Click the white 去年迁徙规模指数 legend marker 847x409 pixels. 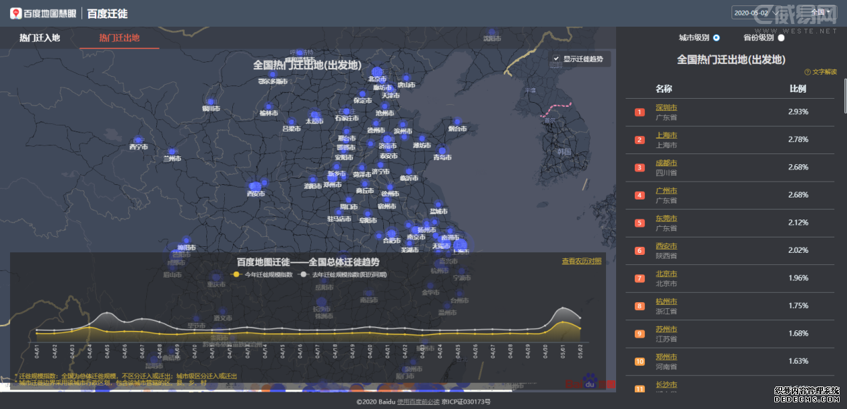click(x=304, y=274)
